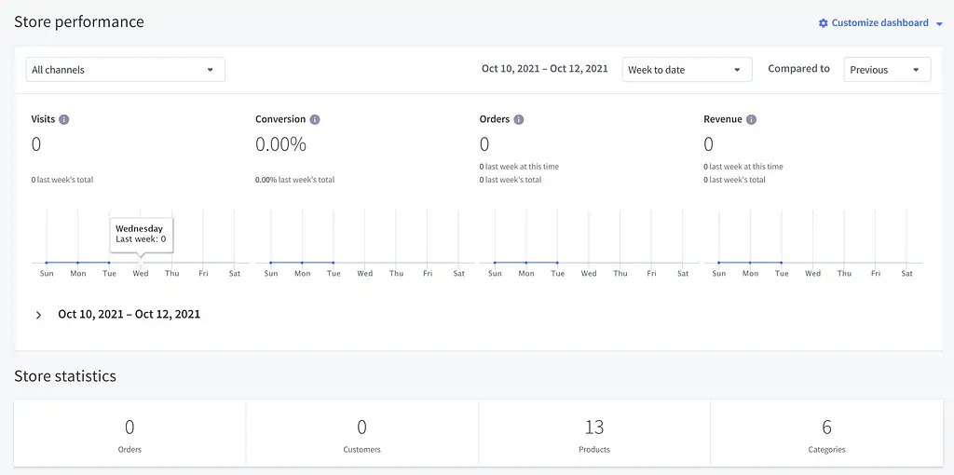Click the Revenue info icon

pyautogui.click(x=751, y=120)
